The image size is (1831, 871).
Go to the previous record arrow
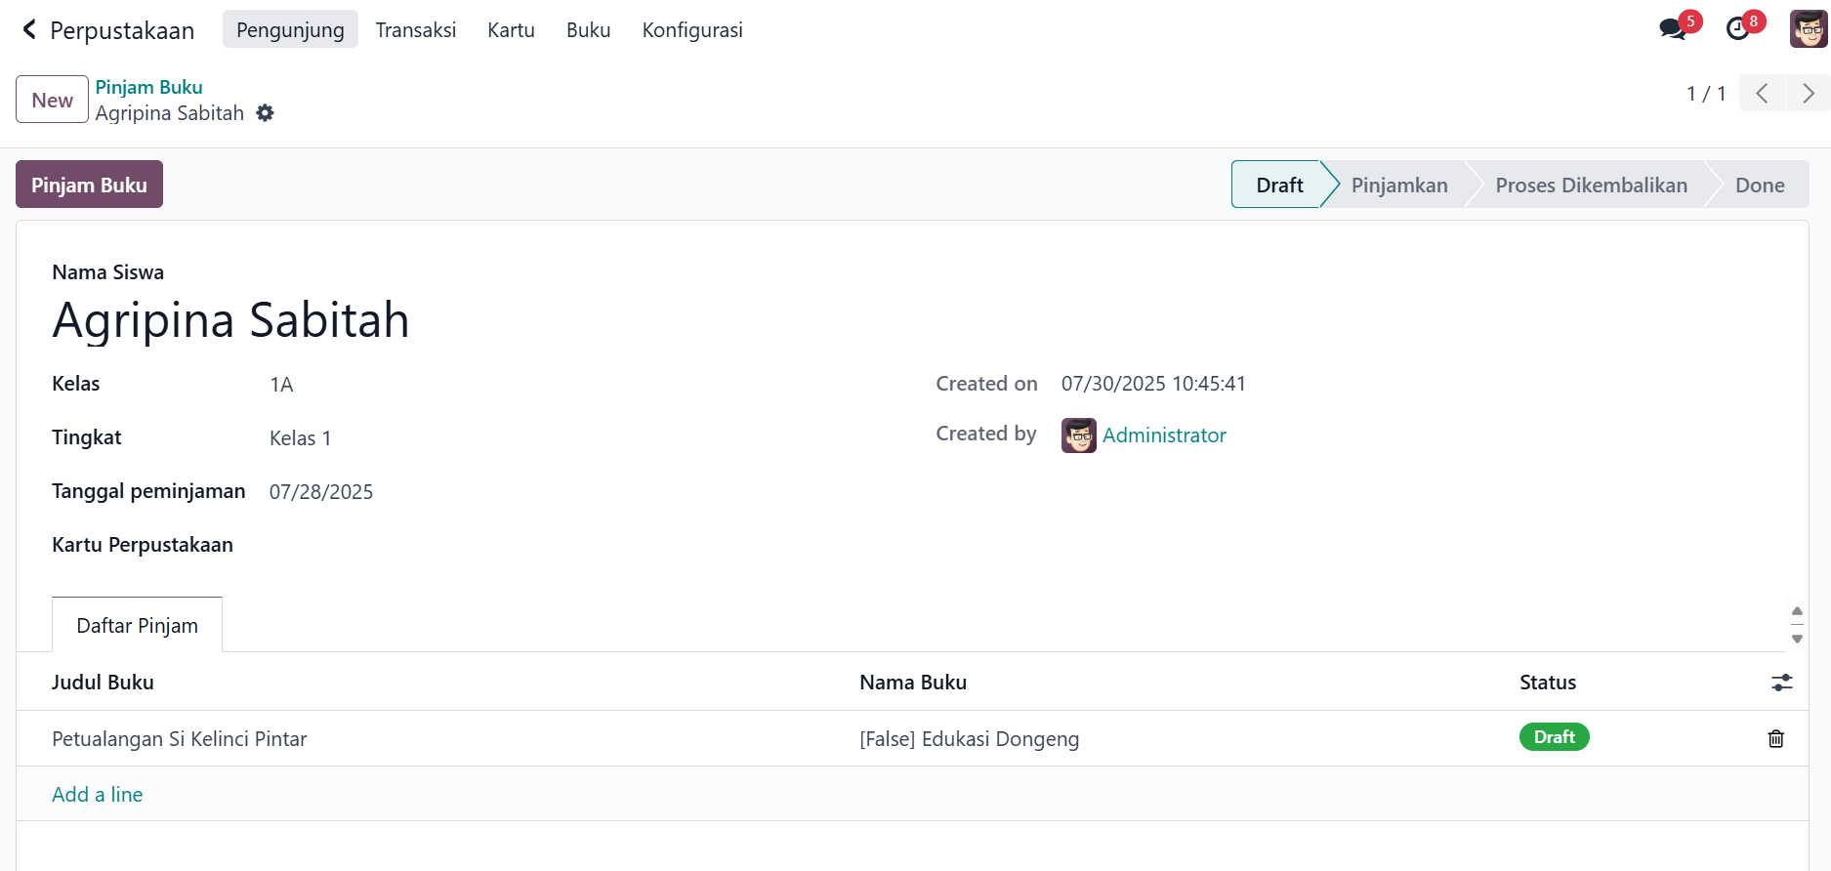click(x=1762, y=94)
